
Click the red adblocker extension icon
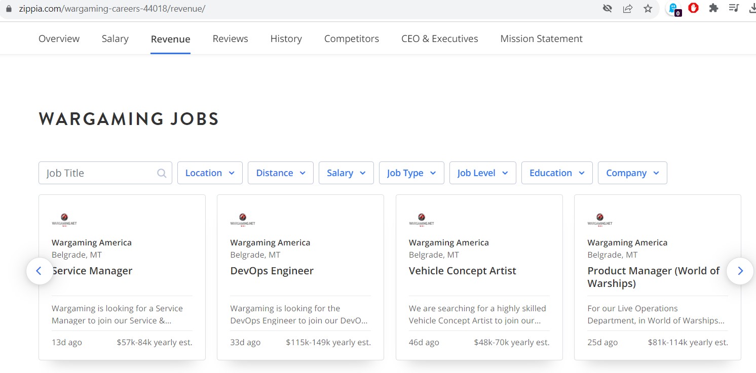693,8
